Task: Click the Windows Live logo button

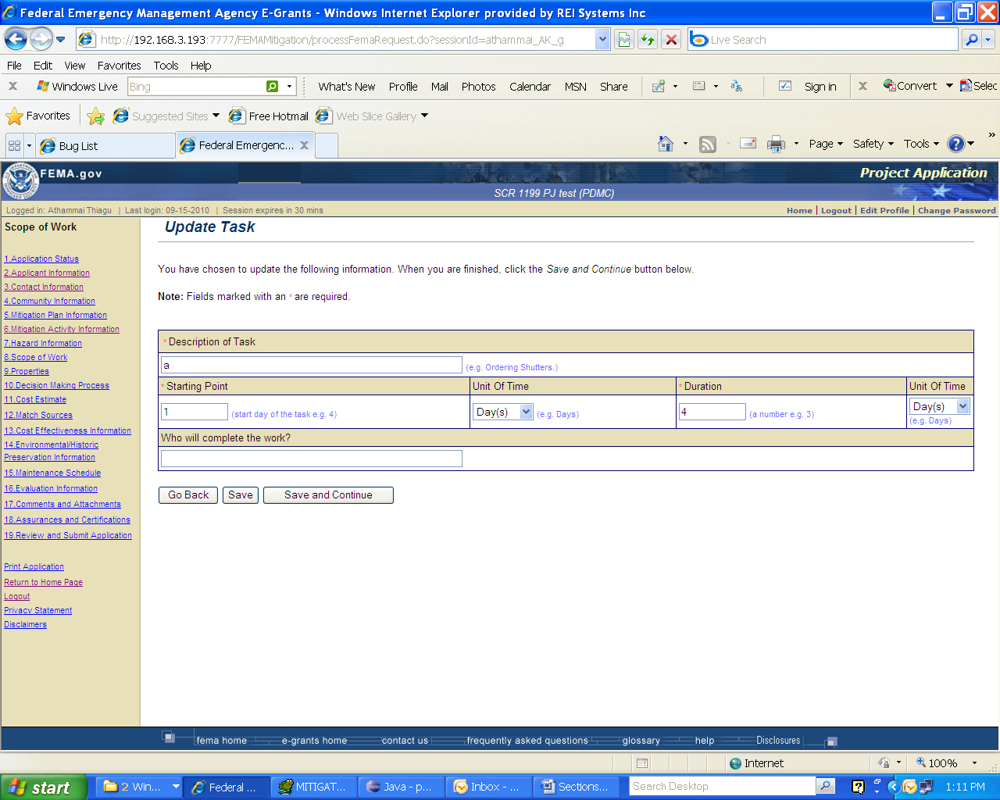Action: point(77,87)
